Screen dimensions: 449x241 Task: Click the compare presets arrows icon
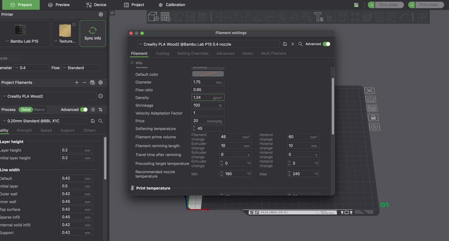(100, 110)
